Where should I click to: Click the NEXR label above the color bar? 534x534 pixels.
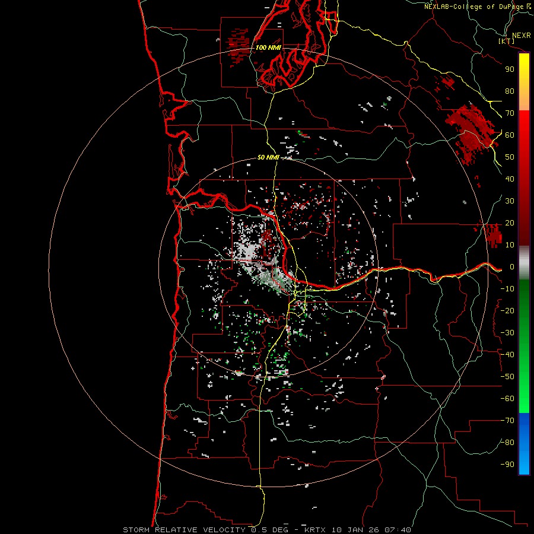(521, 36)
